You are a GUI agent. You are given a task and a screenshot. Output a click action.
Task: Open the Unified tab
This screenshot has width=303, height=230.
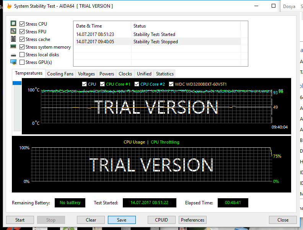144,74
